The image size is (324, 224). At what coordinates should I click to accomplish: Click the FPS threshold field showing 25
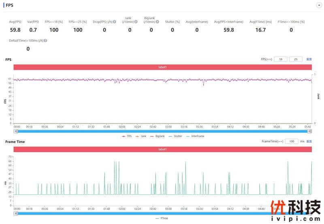point(296,59)
